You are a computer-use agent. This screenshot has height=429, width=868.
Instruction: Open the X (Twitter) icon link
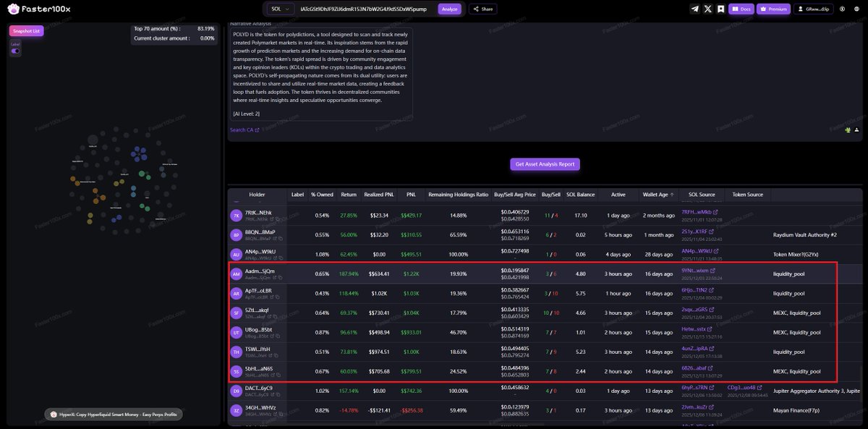pos(707,9)
